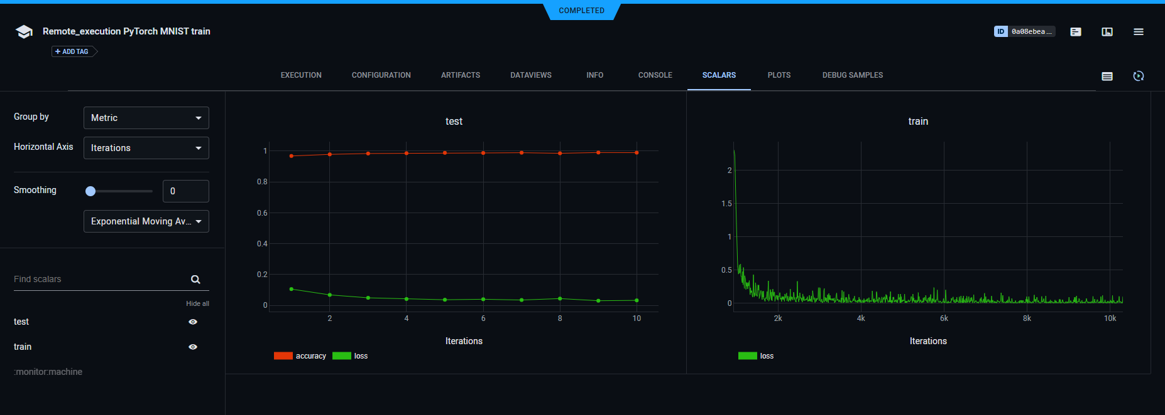
Task: Click the Hide all link
Action: pos(197,303)
